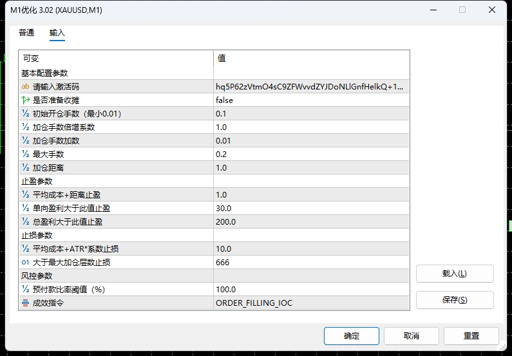
Task: Click the 保存(S) button
Action: (455, 300)
